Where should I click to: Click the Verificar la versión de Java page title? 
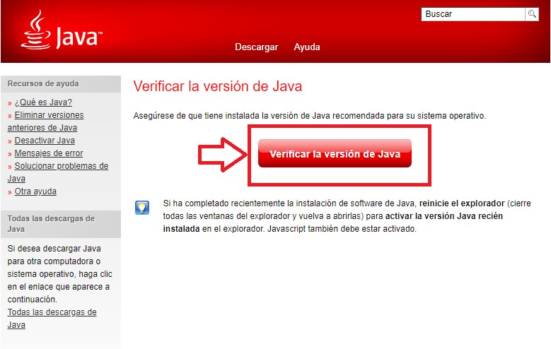tap(218, 86)
